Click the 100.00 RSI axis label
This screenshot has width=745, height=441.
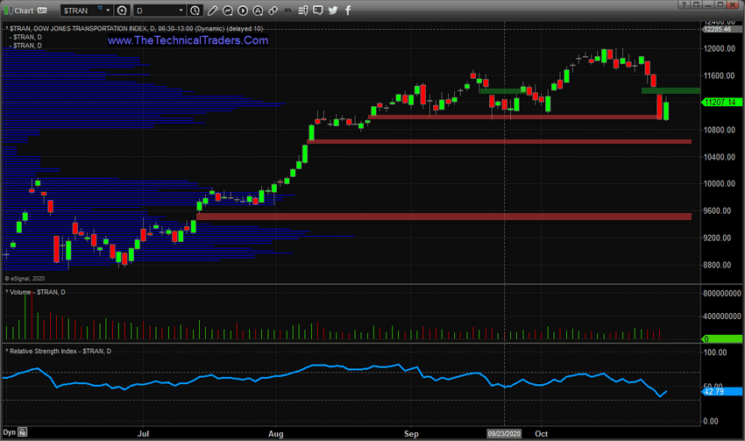[715, 352]
